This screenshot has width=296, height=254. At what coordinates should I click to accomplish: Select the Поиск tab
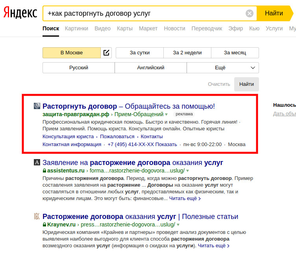pos(51,28)
